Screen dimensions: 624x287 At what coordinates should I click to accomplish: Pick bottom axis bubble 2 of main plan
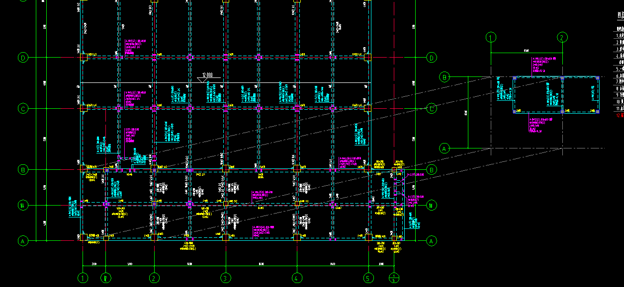(154, 278)
